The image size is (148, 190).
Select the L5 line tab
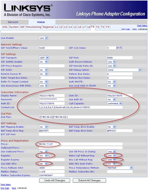coord(75,27)
